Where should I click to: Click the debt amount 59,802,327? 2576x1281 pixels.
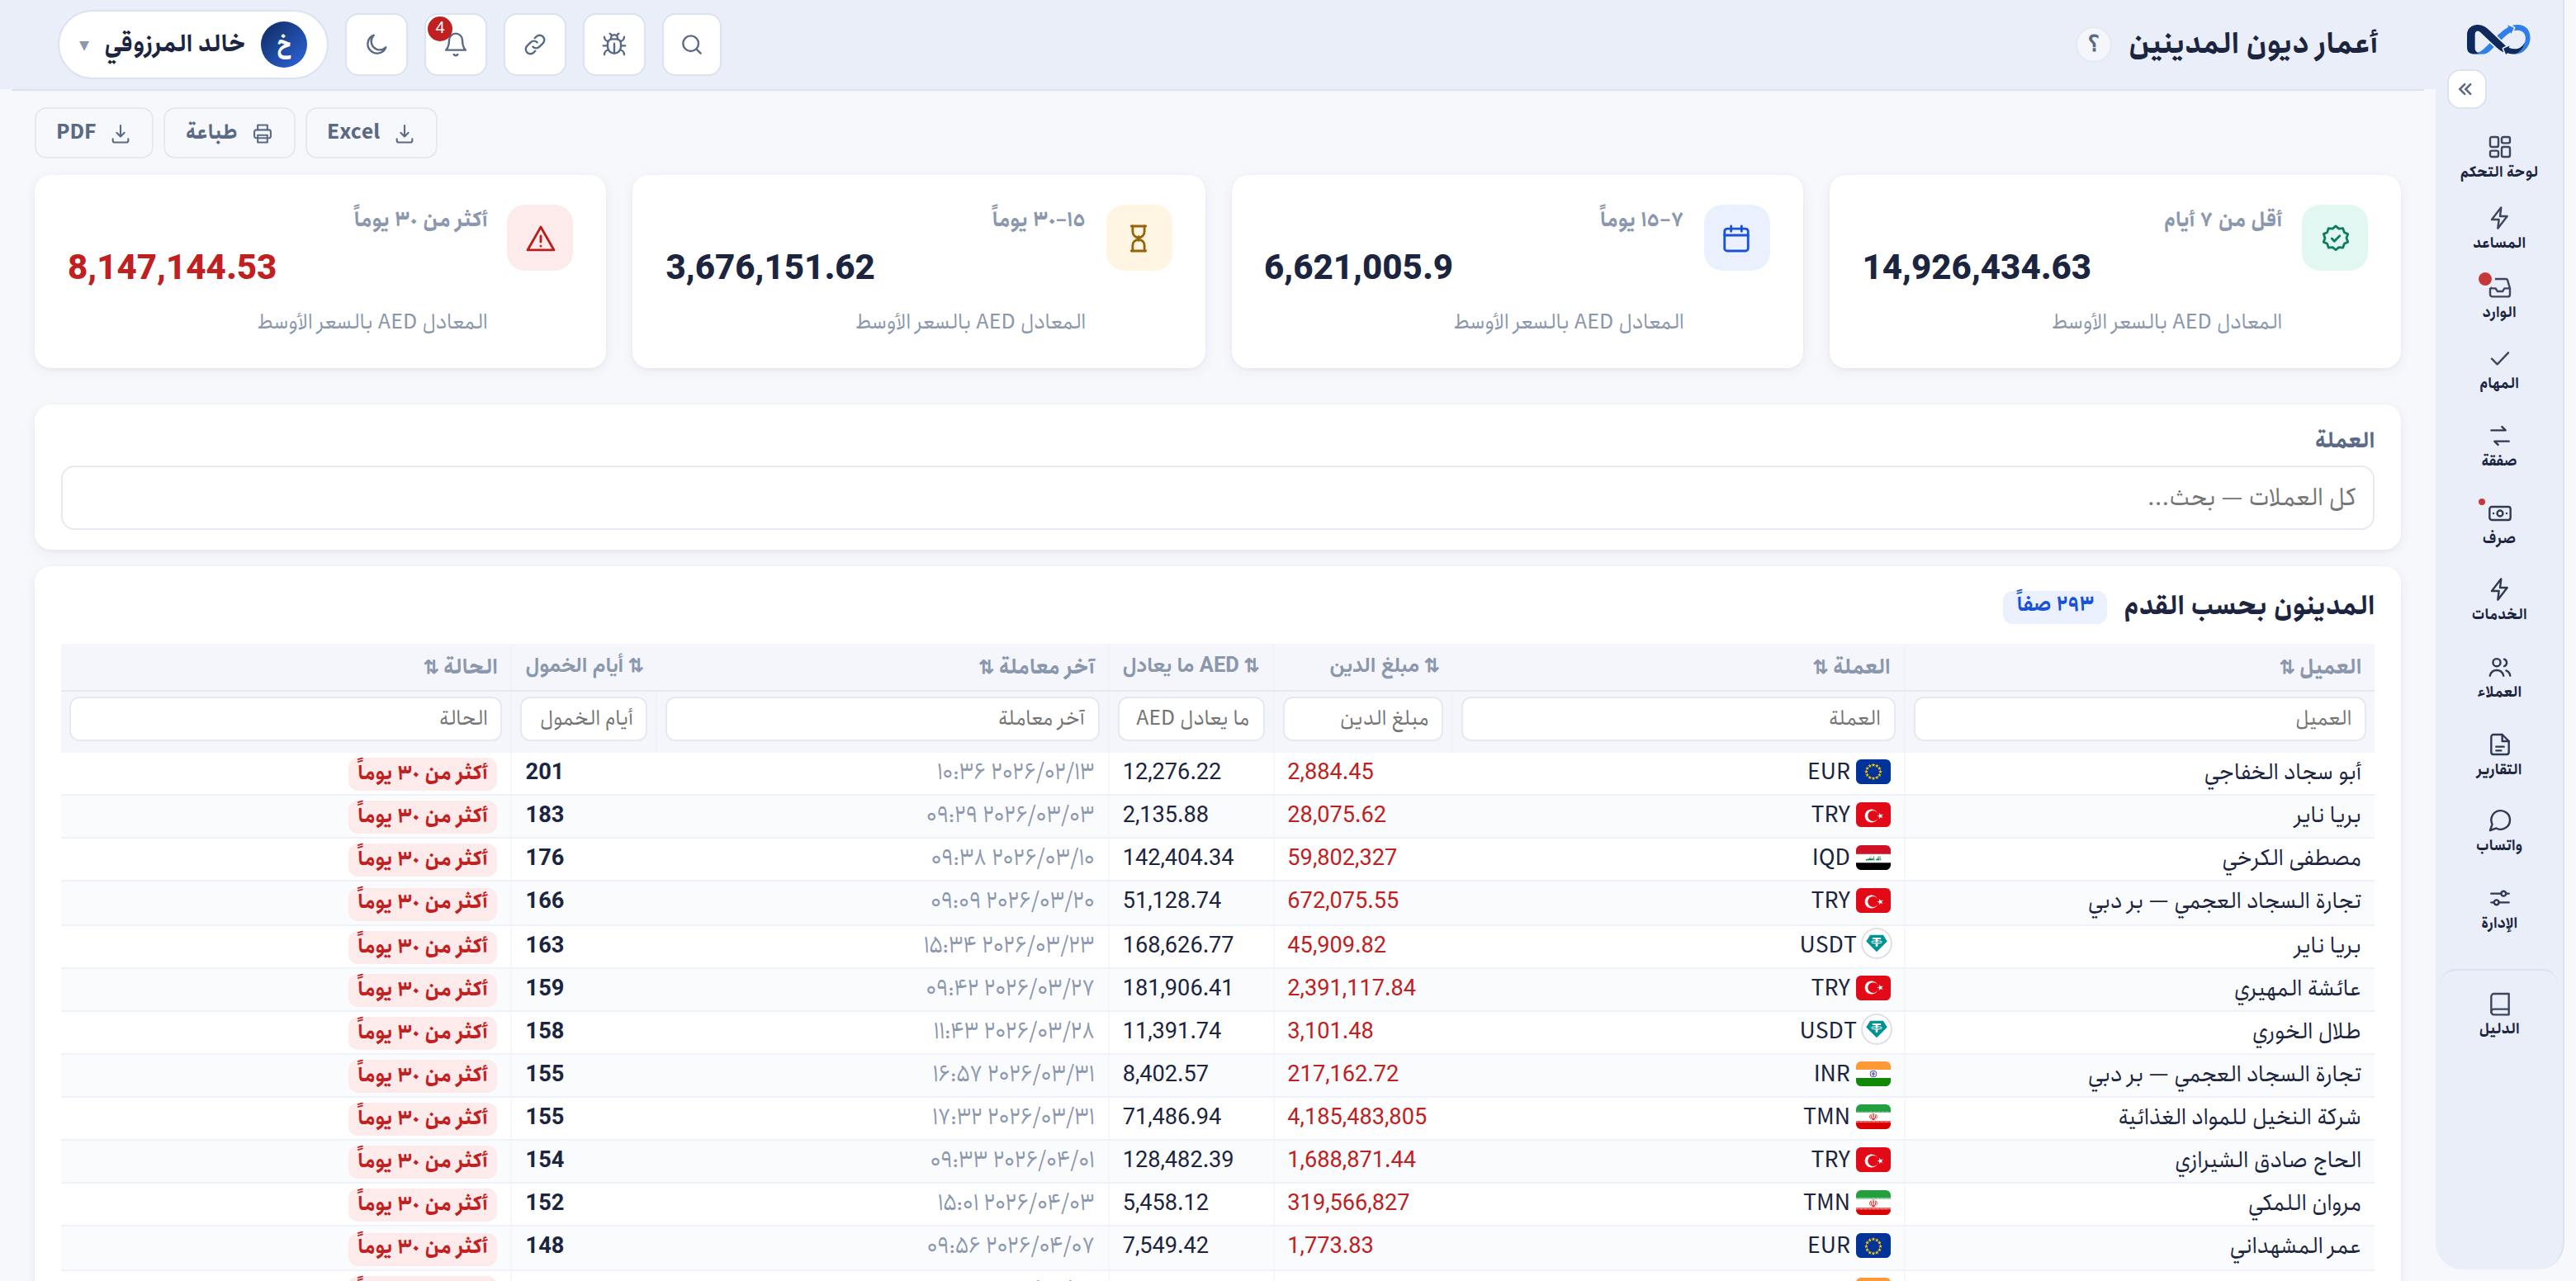tap(1341, 857)
